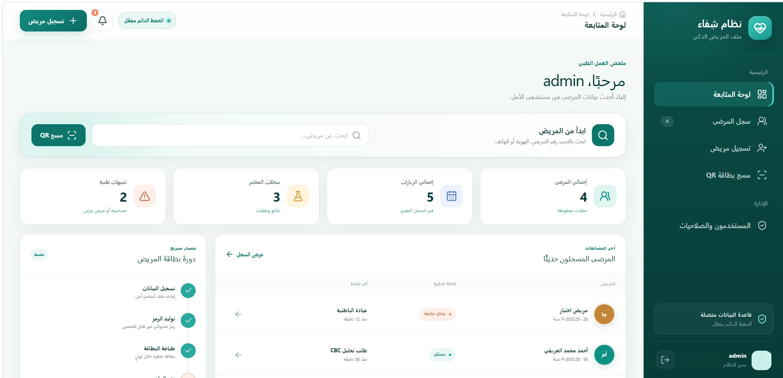The image size is (783, 378).
Task: Click the green search icon tile
Action: coord(603,135)
